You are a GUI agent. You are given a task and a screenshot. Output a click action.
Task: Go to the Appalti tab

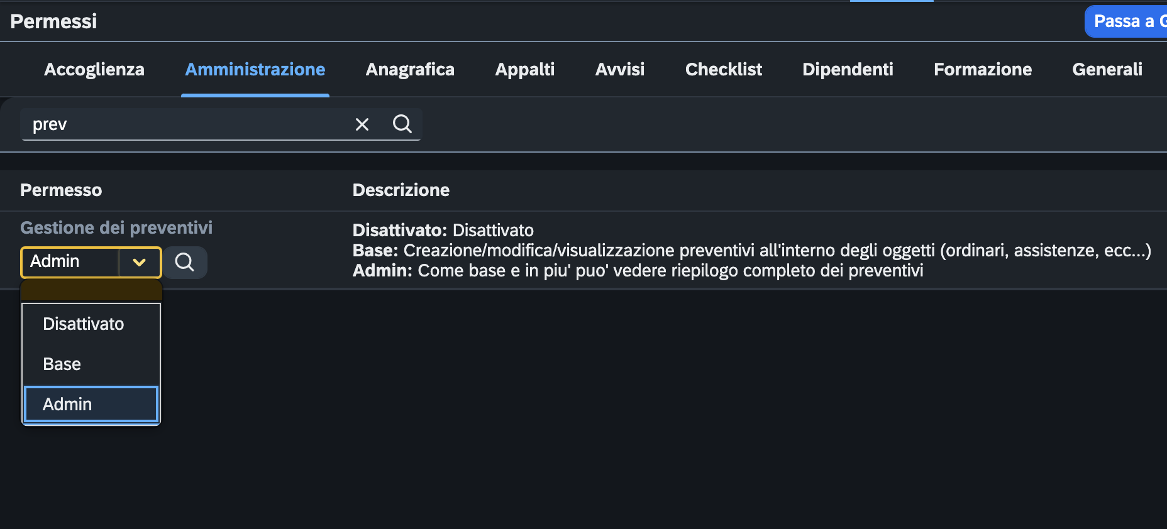click(x=525, y=69)
